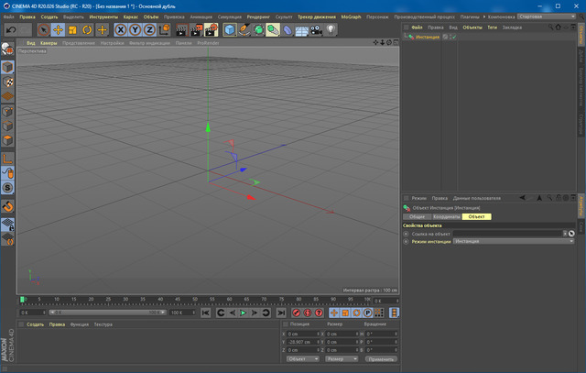Click the Light bulb icon

331,30
